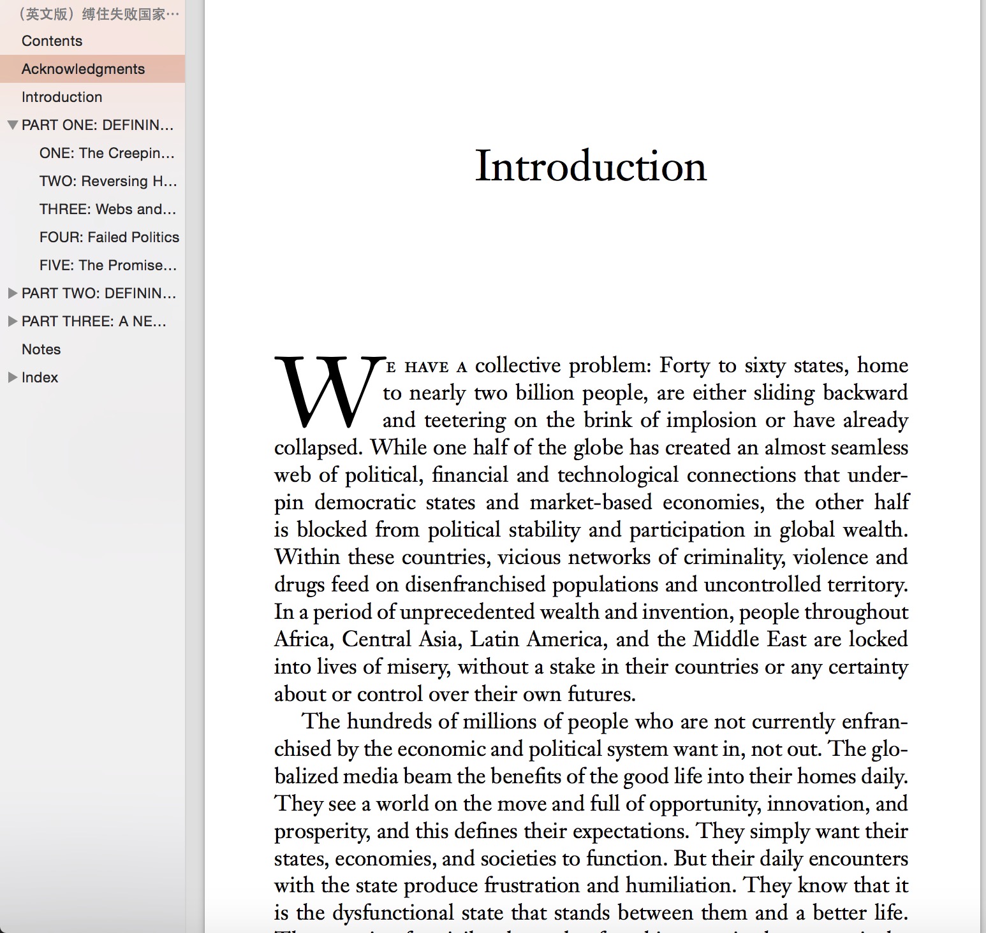Click the large drop cap W
Image resolution: width=986 pixels, height=933 pixels.
(329, 391)
